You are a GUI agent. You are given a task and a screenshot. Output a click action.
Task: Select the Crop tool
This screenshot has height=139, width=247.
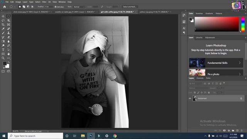3,25
